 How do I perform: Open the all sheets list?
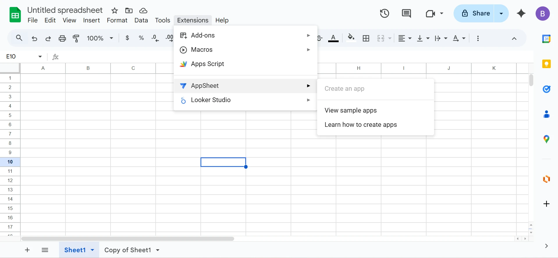45,250
